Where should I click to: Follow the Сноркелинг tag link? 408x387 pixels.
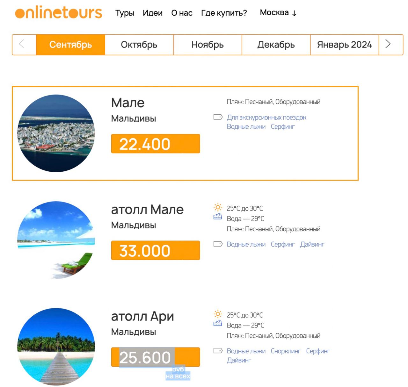tap(286, 351)
